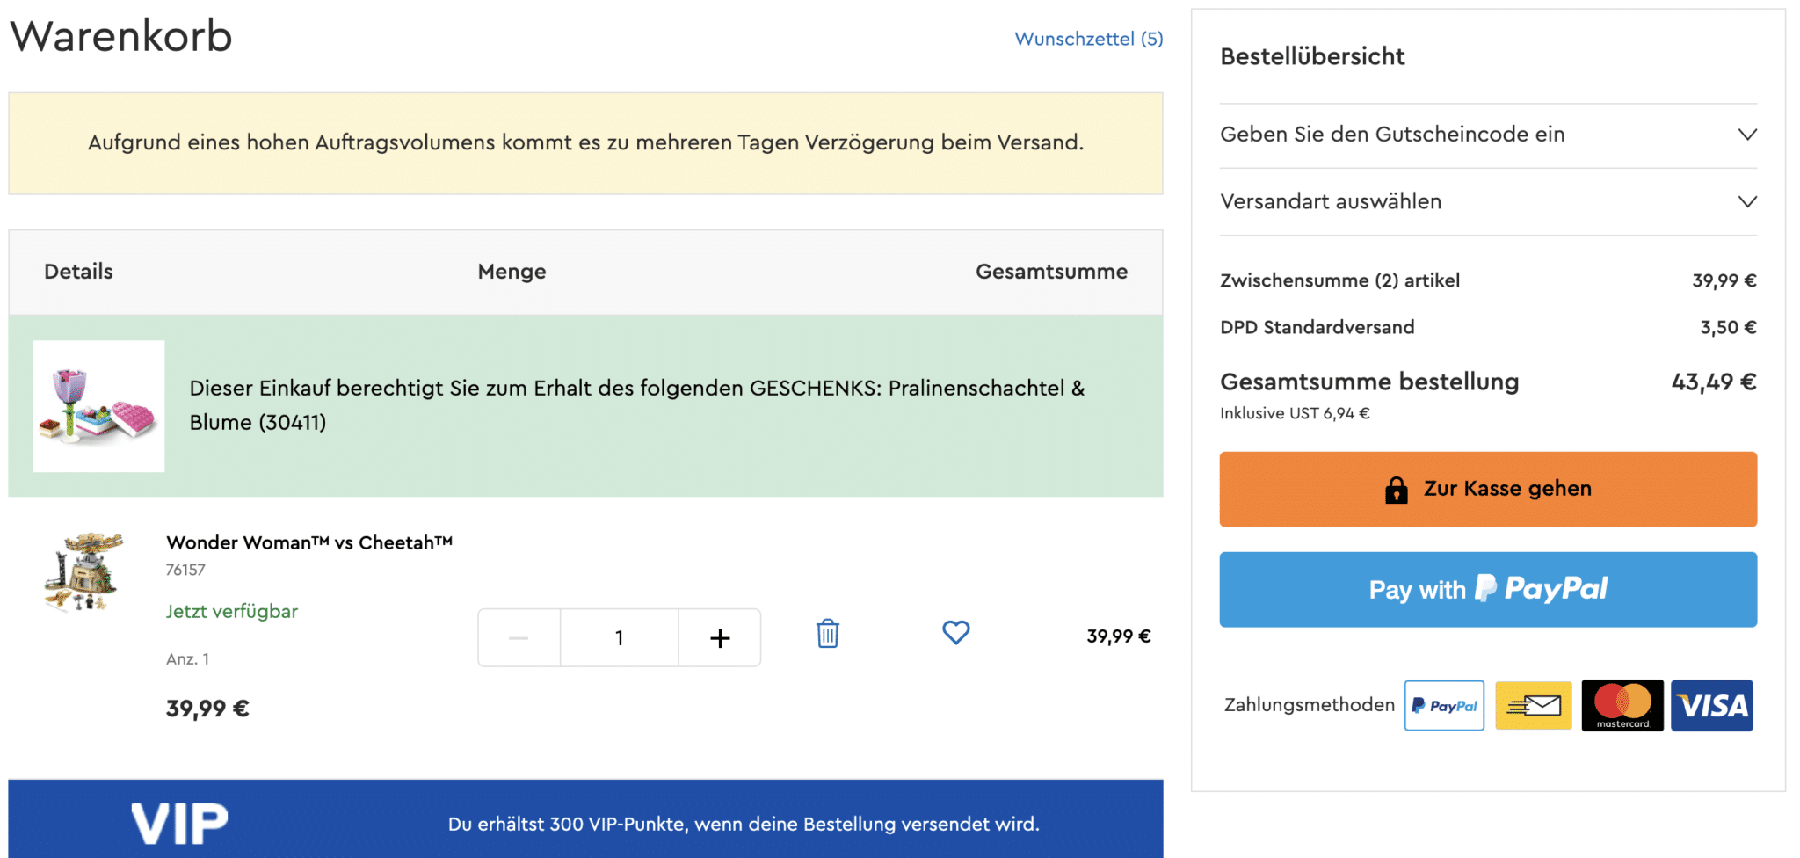Image resolution: width=1800 pixels, height=858 pixels.
Task: Expand Versandart auswählen options
Action: (1488, 201)
